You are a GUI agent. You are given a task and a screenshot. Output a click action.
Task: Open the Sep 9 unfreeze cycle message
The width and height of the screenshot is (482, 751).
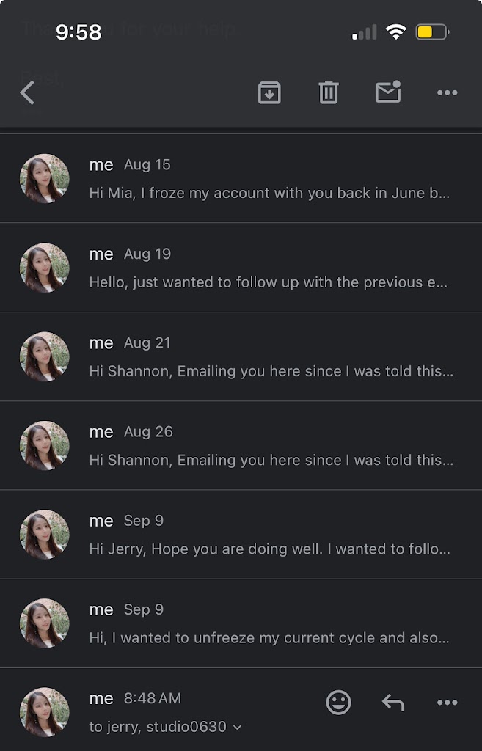[269, 638]
